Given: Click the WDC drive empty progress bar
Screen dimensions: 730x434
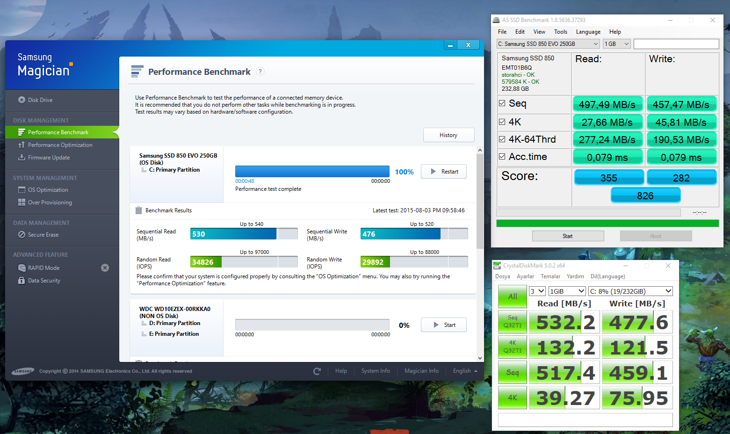Looking at the screenshot, I should [x=312, y=325].
